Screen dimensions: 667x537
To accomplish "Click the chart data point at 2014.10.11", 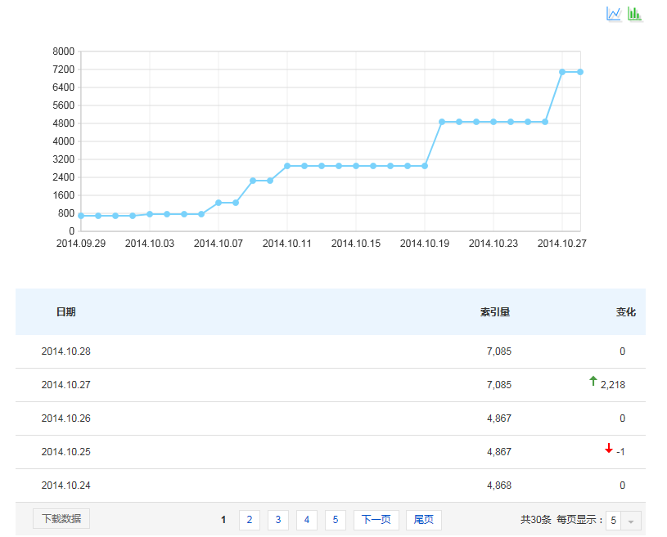I will coord(287,166).
